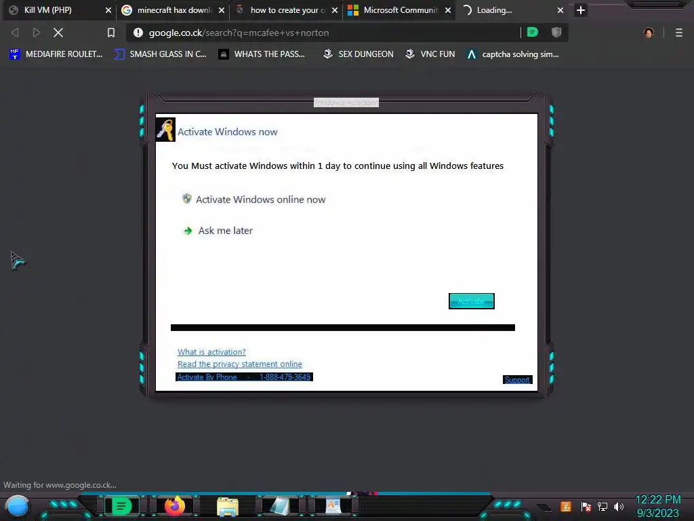
Task: Open the network status tray icon
Action: point(603,506)
